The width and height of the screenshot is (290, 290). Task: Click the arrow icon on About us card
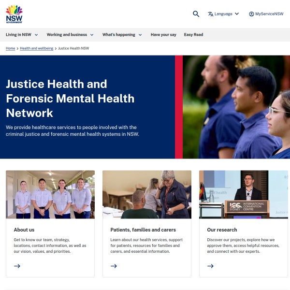(x=17, y=266)
